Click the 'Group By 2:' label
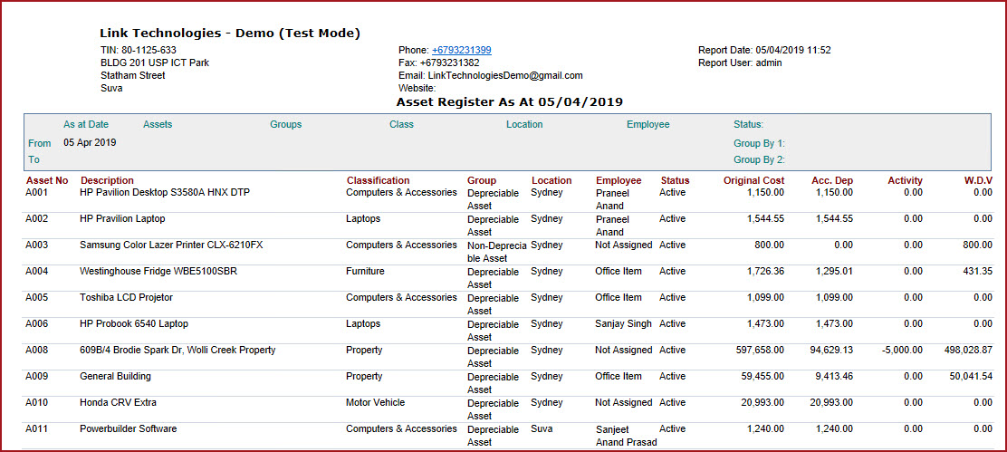This screenshot has height=452, width=1007. [x=759, y=159]
